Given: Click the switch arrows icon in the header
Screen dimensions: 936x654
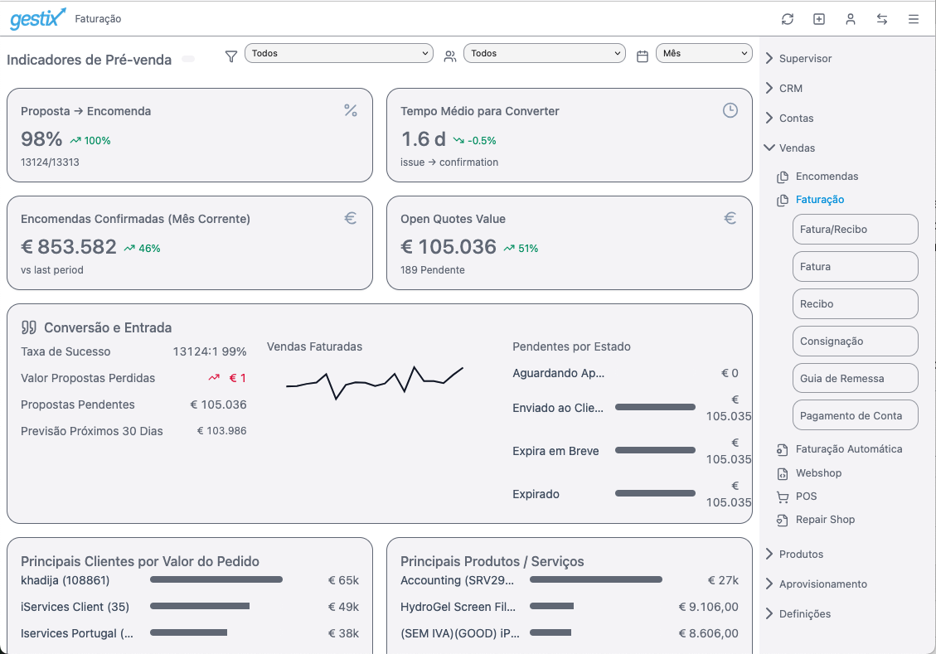Looking at the screenshot, I should (882, 19).
